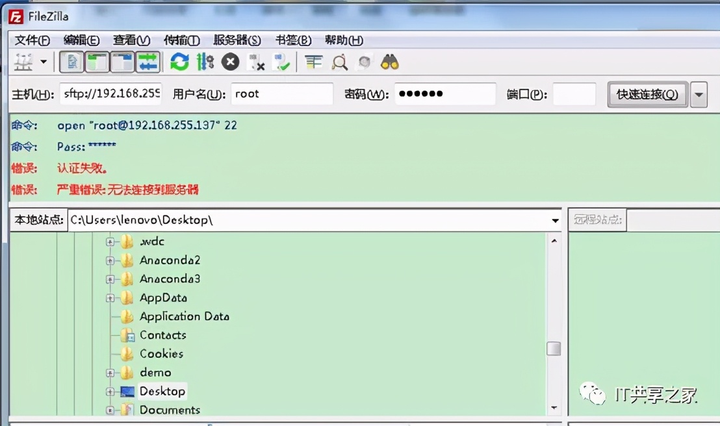Expand the Desktop folder node
This screenshot has width=720, height=426.
(110, 392)
